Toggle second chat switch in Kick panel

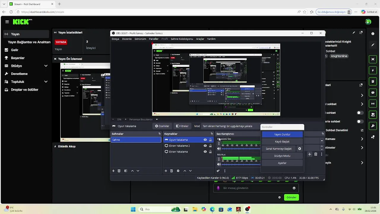(x=360, y=121)
